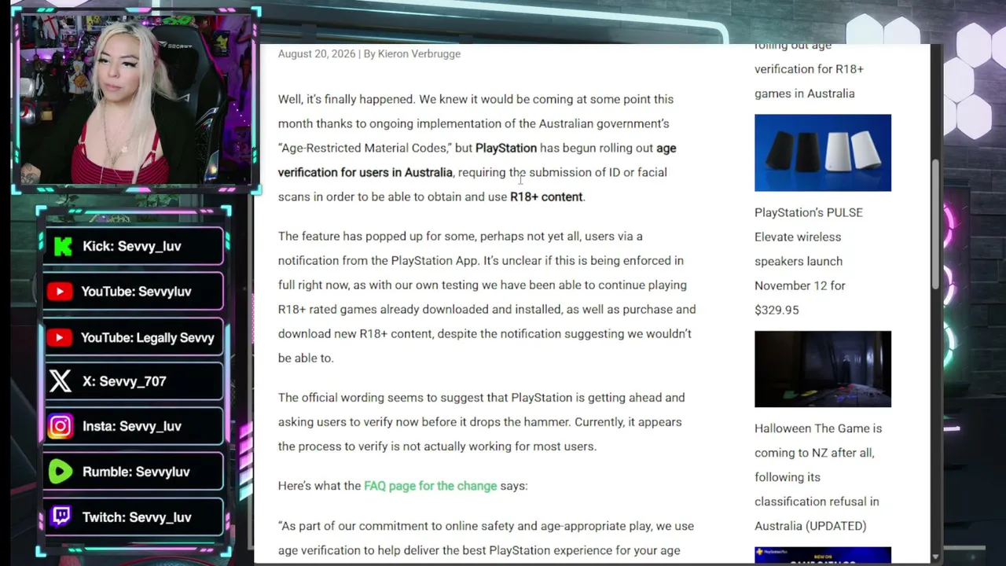Click the August 20, 2026 date text

pyautogui.click(x=317, y=53)
